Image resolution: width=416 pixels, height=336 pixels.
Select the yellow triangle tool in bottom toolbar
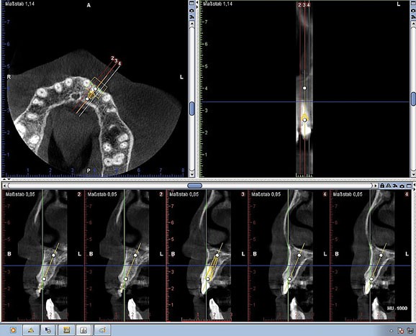(31, 330)
